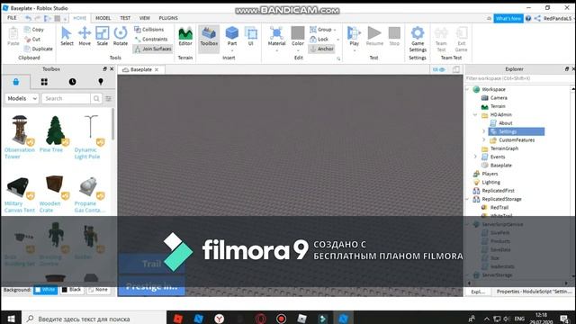Open Toolbox Inventory grid tab
Screen dimensions: 576x324
tap(44, 82)
